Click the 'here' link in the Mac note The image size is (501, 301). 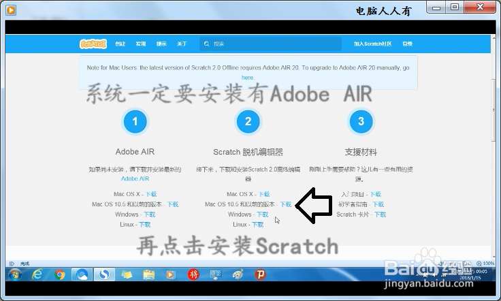point(248,78)
